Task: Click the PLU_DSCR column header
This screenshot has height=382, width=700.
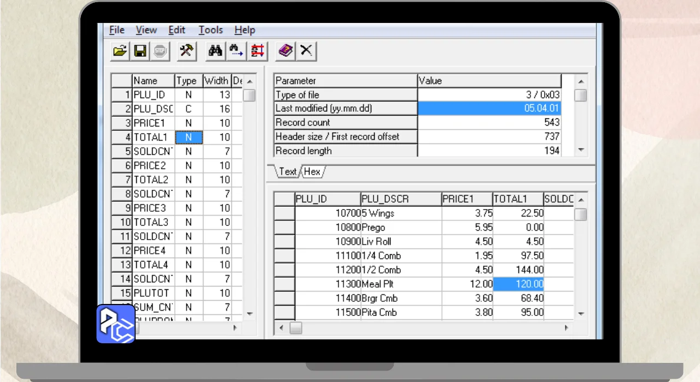Action: point(400,199)
